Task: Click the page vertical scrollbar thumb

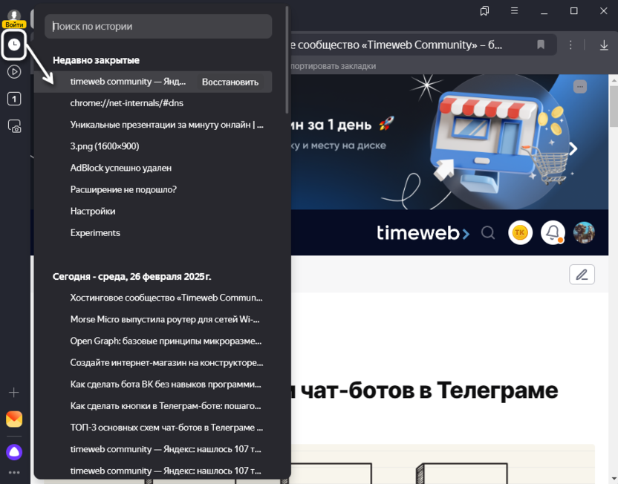Action: [x=614, y=106]
